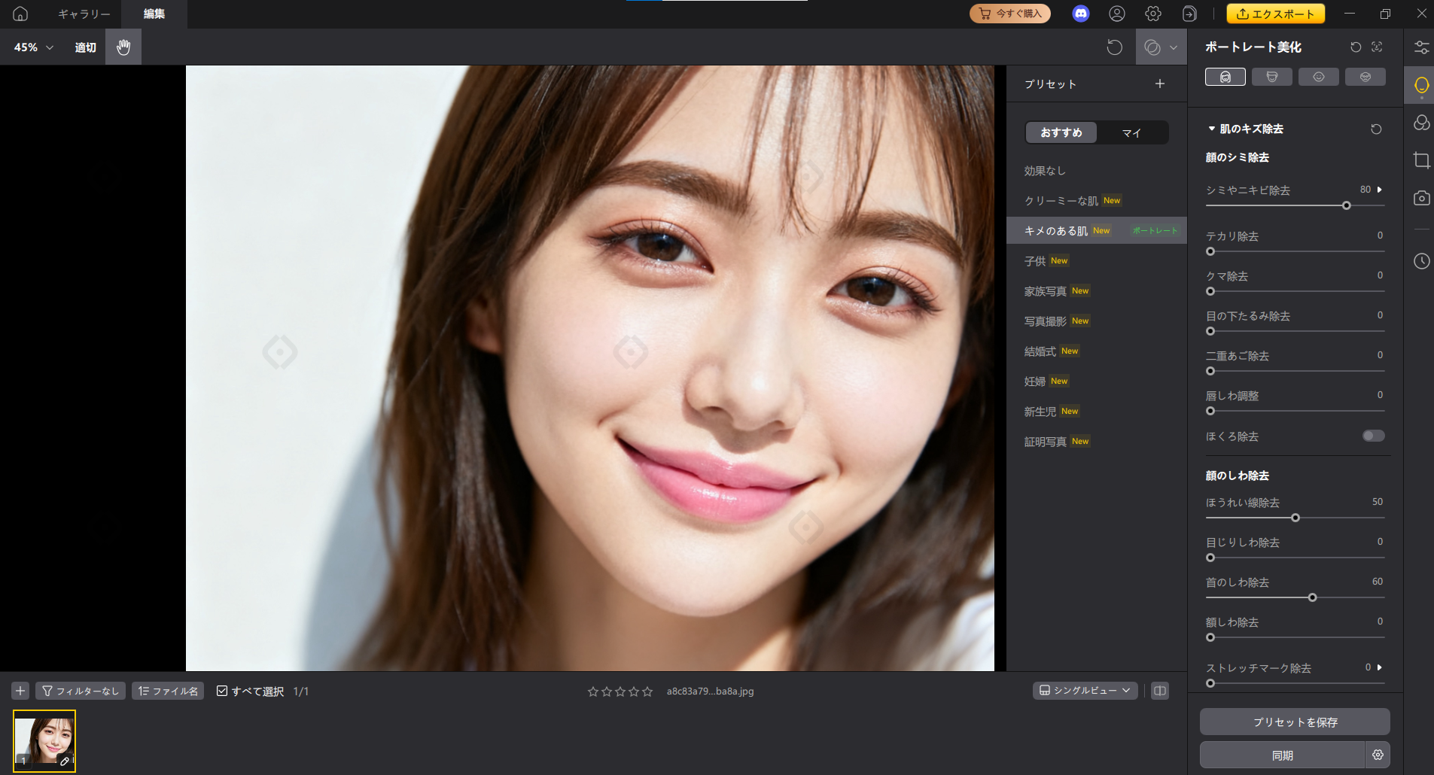Click the プリセットを保存 button
This screenshot has height=775, width=1434.
[1294, 721]
